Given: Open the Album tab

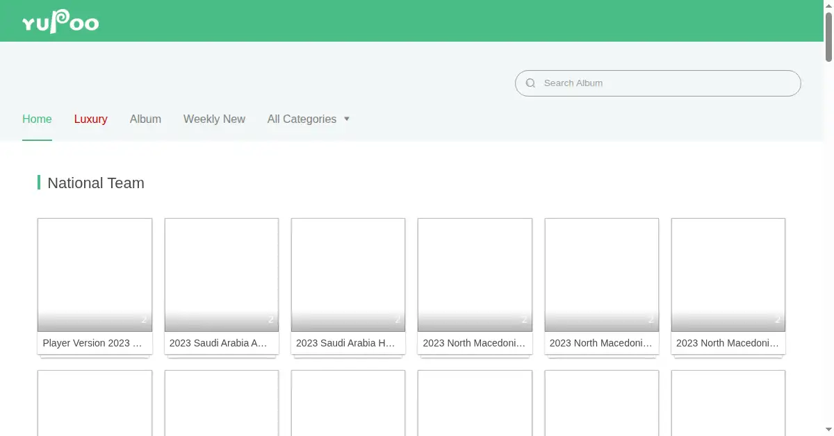Looking at the screenshot, I should pos(145,119).
